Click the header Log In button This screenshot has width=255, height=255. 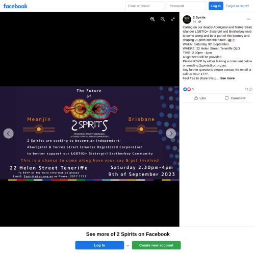(x=216, y=6)
